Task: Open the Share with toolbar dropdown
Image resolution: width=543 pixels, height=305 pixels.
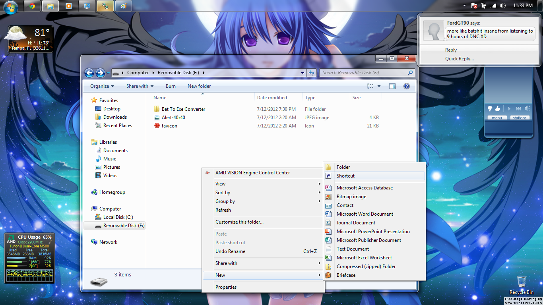Action: tap(140, 86)
